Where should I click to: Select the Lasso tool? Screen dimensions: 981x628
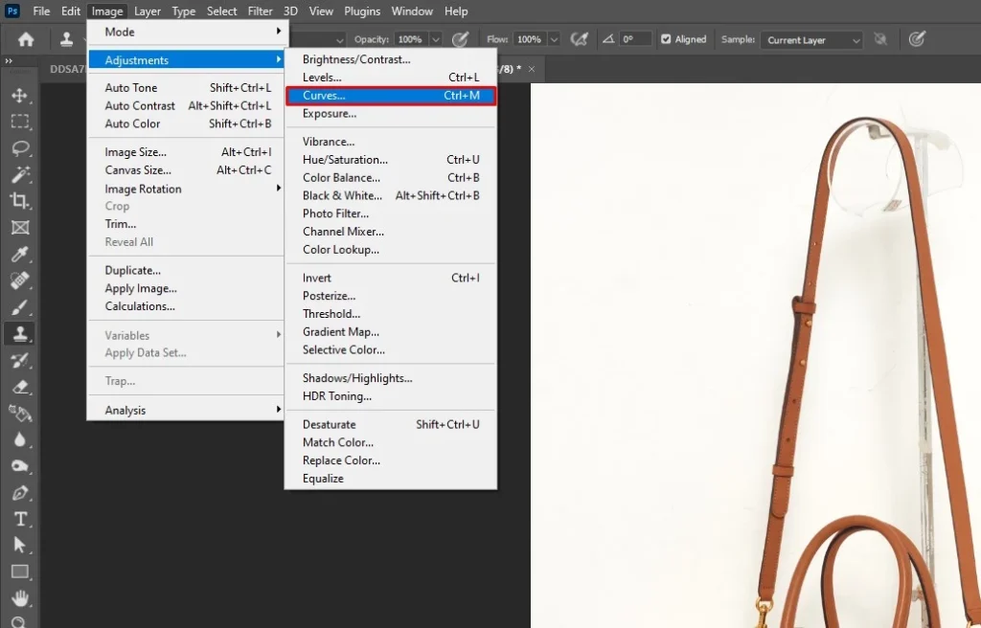22,148
